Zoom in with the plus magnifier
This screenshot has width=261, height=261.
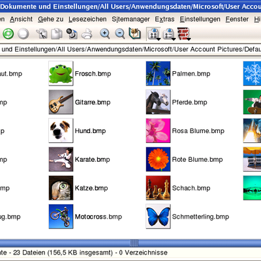point(104,34)
